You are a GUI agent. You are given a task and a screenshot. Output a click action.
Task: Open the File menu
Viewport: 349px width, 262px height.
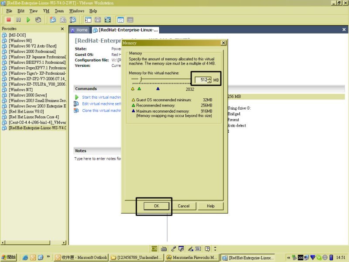(x=9, y=11)
